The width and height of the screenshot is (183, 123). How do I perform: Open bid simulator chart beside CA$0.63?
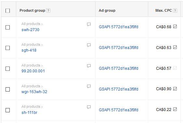(175, 47)
